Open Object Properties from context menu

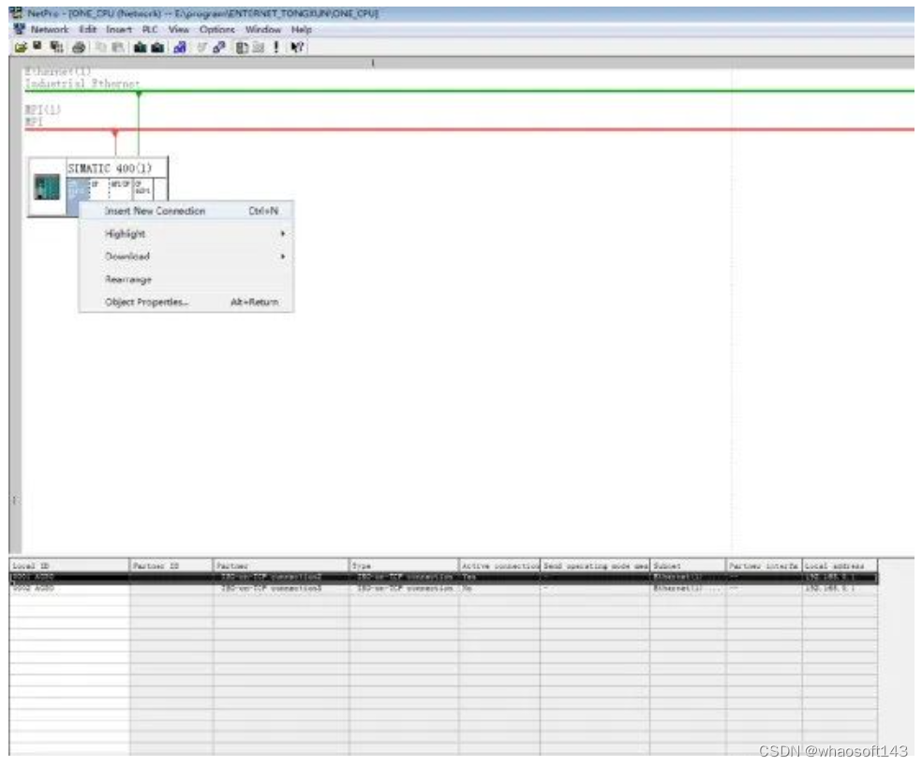coord(186,302)
